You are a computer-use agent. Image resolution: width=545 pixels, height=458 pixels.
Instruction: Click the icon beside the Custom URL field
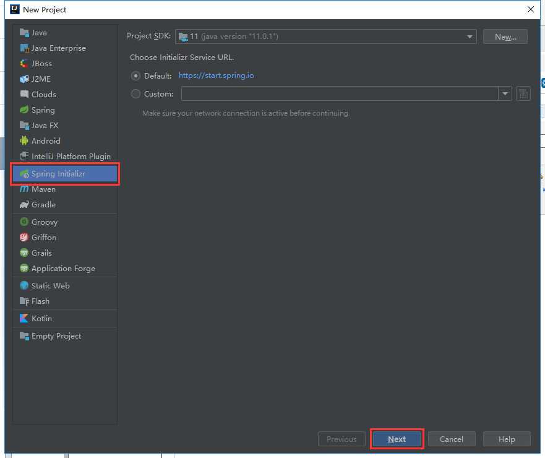[x=523, y=93]
